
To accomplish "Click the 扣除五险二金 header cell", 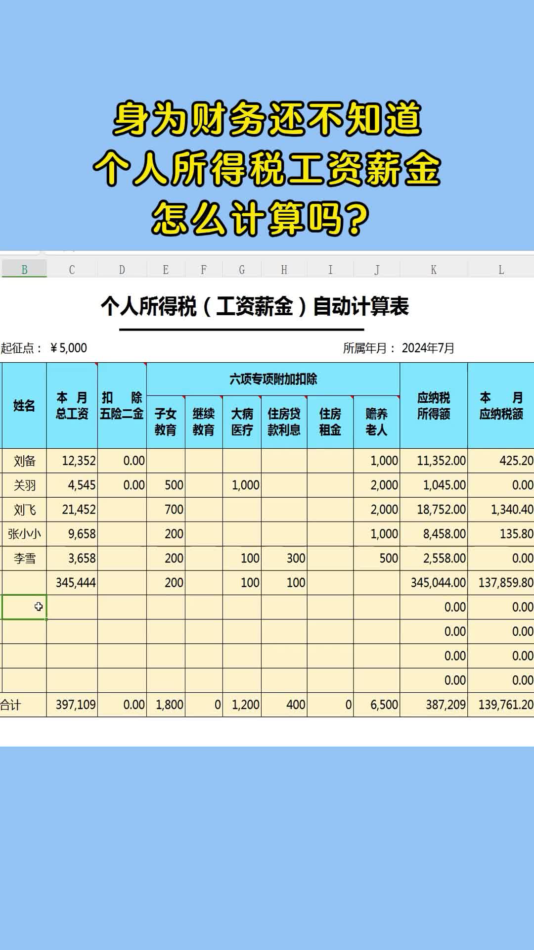I will tap(122, 406).
